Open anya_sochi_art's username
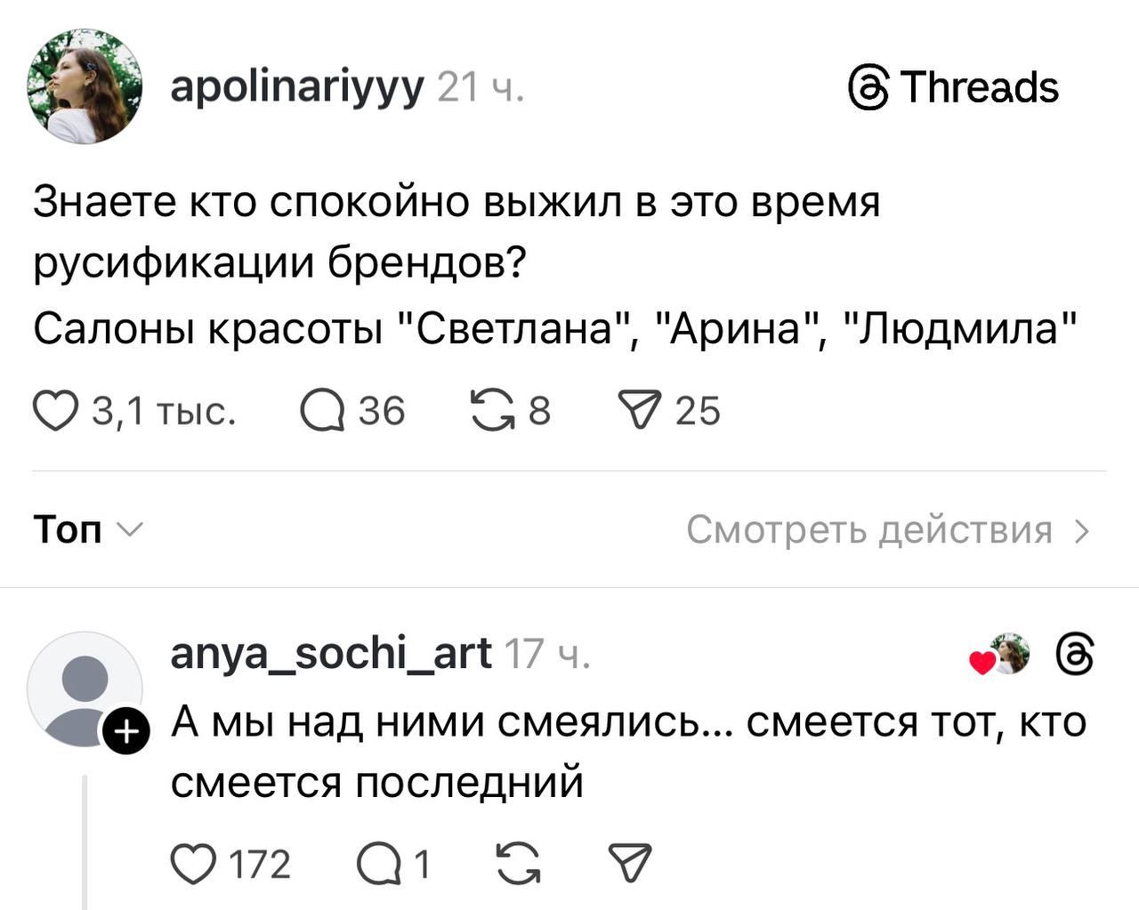Image resolution: width=1139 pixels, height=910 pixels. pyautogui.click(x=329, y=652)
